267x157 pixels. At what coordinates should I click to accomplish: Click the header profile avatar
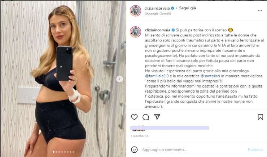pyautogui.click(x=136, y=11)
